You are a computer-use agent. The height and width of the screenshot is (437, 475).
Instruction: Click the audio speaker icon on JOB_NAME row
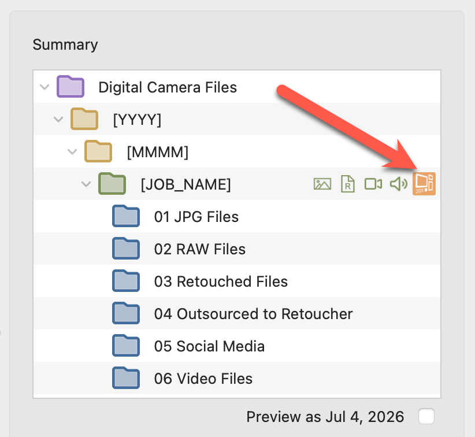pos(398,184)
